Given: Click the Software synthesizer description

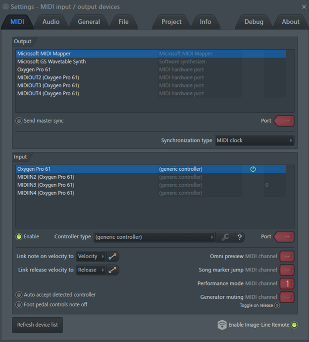Looking at the screenshot, I should [182, 62].
